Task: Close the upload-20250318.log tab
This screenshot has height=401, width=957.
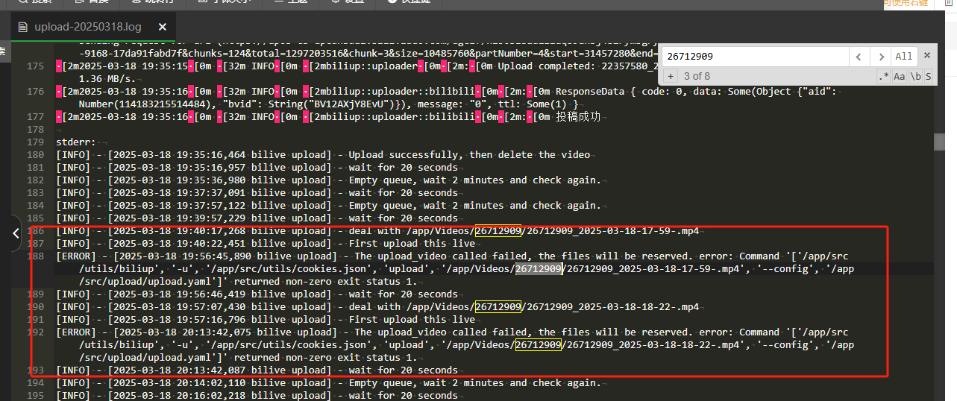Action: (x=162, y=28)
